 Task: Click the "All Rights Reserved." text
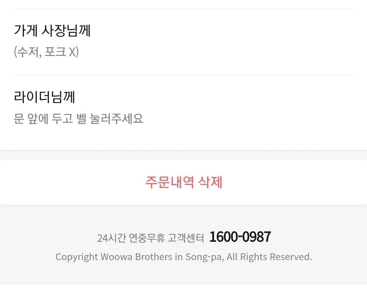tap(269, 257)
